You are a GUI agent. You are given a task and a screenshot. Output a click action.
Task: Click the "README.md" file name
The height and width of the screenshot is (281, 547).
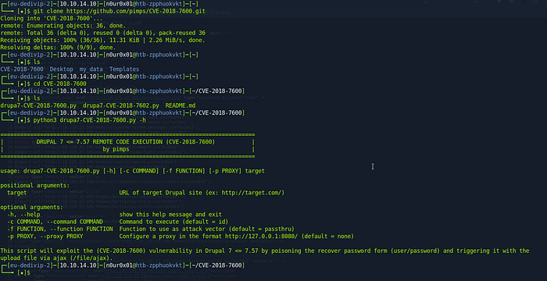click(181, 105)
